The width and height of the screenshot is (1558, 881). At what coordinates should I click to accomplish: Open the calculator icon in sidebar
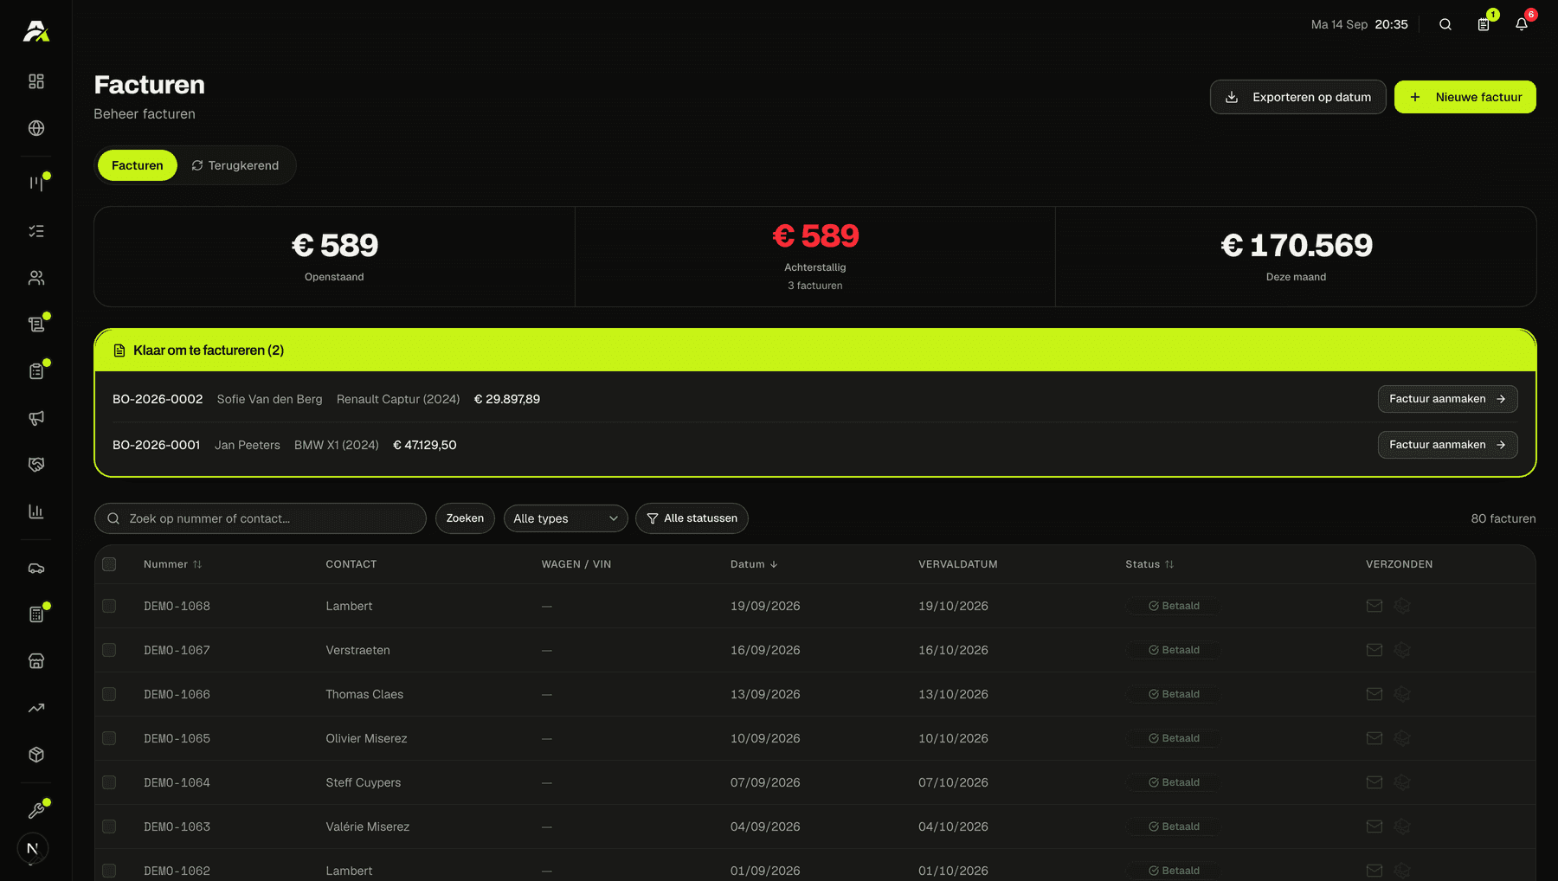pos(36,614)
